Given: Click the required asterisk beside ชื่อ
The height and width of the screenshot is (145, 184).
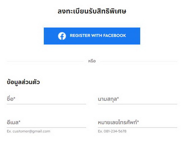Looking at the screenshot, I should pos(14,99).
